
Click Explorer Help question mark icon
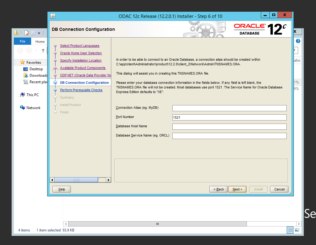[298, 41]
